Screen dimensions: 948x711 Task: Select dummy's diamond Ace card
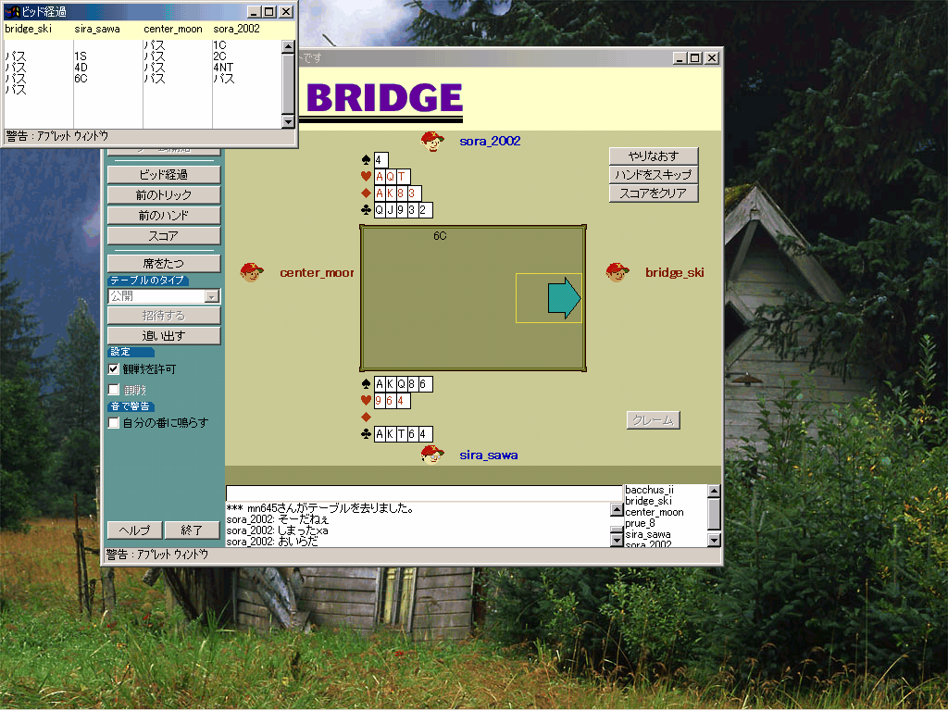pyautogui.click(x=379, y=193)
